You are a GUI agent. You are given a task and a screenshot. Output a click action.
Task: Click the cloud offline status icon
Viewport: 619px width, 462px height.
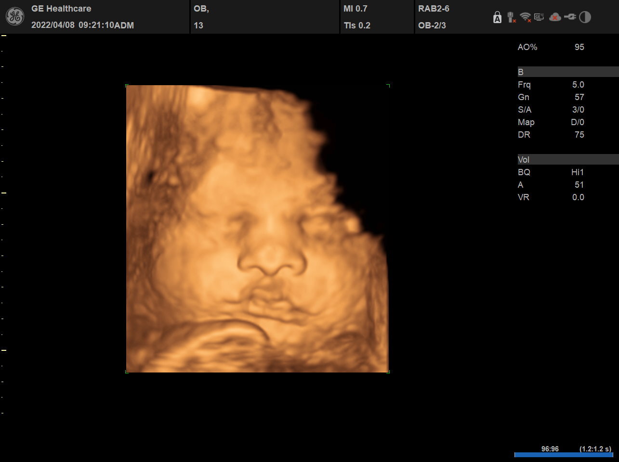pyautogui.click(x=555, y=17)
